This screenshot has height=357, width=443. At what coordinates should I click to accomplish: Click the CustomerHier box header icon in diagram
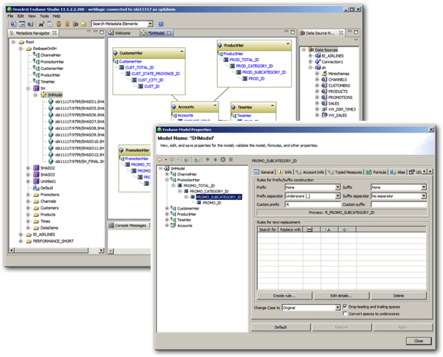[x=115, y=53]
